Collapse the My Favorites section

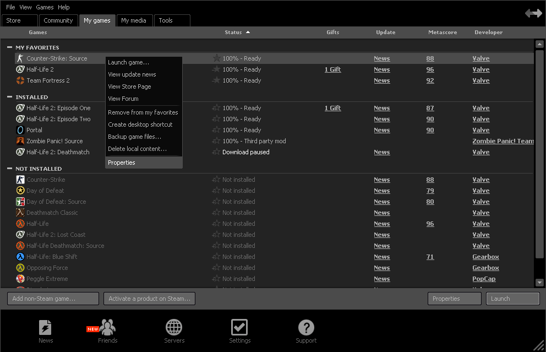pos(9,47)
